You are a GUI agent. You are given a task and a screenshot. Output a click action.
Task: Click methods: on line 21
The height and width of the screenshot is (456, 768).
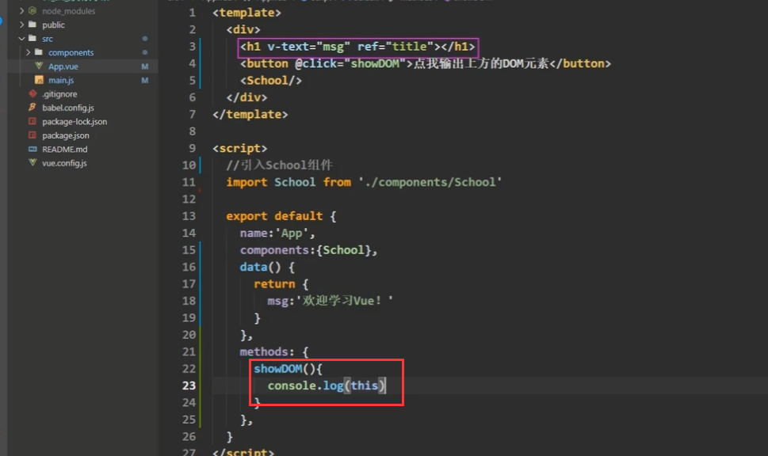click(267, 351)
